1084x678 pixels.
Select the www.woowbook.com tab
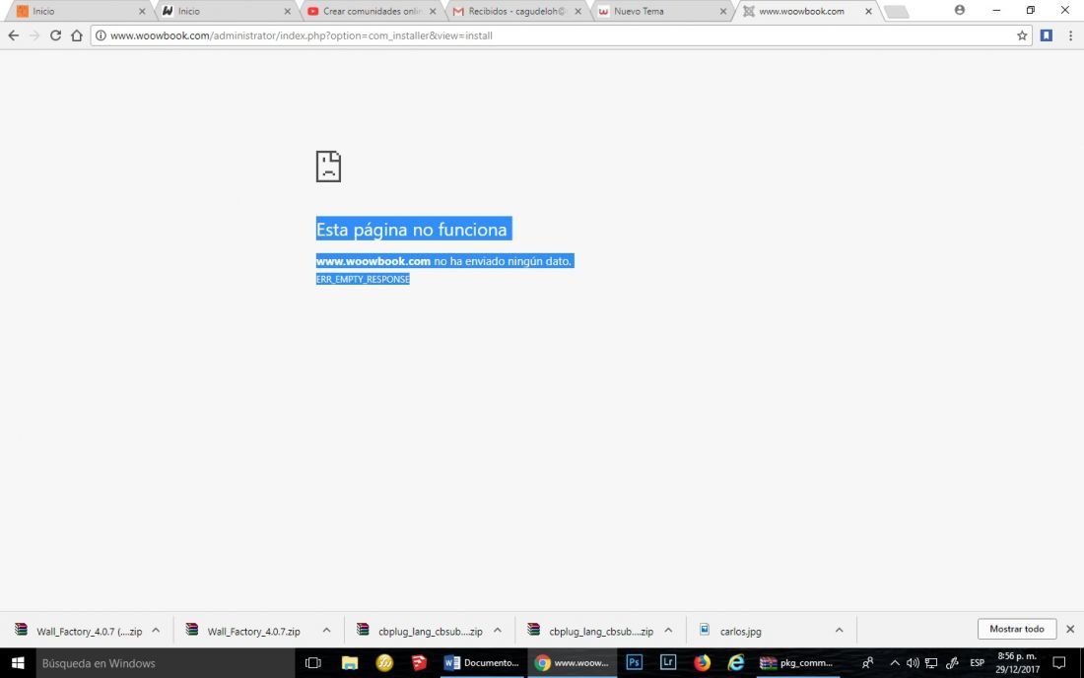[805, 11]
